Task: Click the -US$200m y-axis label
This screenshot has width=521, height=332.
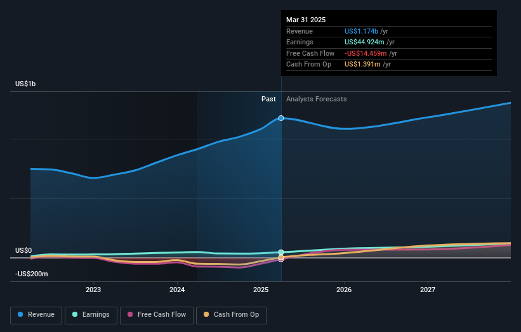Action: click(31, 274)
